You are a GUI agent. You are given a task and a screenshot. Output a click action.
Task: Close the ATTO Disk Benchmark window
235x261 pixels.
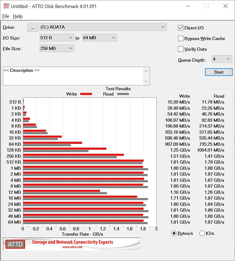coord(225,6)
